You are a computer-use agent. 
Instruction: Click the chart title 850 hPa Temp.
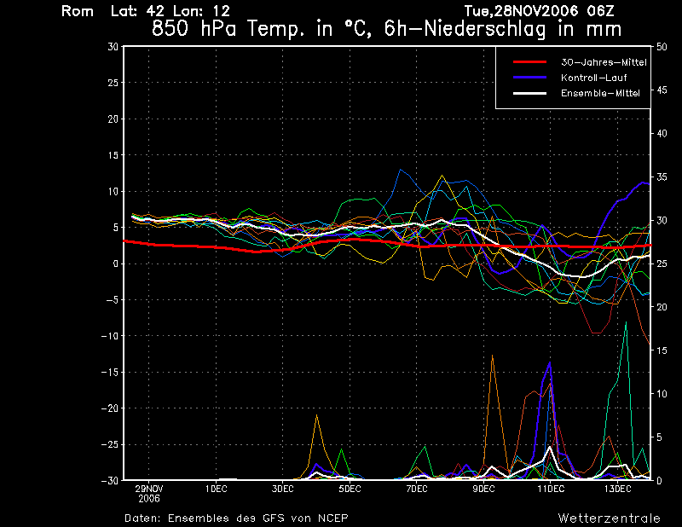tap(386, 28)
